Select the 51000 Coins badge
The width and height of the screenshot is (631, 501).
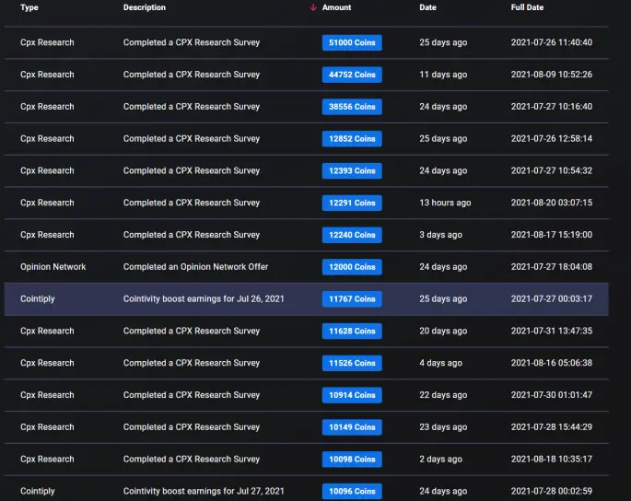click(x=352, y=42)
